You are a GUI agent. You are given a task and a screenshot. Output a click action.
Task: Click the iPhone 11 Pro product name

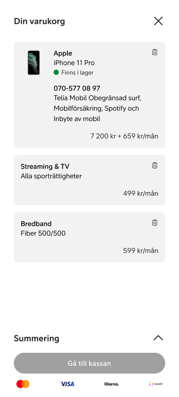74,63
